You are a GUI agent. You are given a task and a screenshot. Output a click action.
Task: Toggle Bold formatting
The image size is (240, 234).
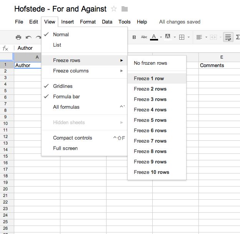coord(134,37)
